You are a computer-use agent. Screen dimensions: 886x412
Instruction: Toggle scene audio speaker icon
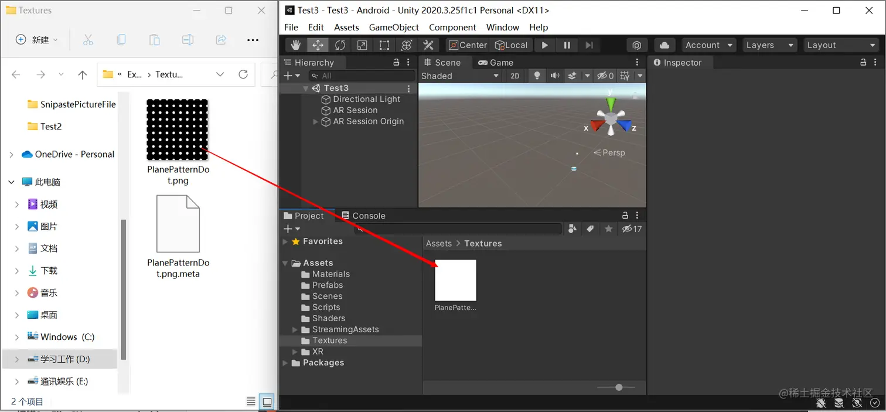pos(554,76)
